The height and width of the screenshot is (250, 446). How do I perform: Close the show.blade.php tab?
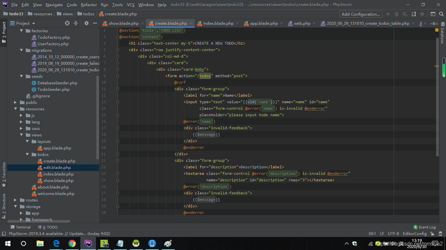(x=142, y=23)
